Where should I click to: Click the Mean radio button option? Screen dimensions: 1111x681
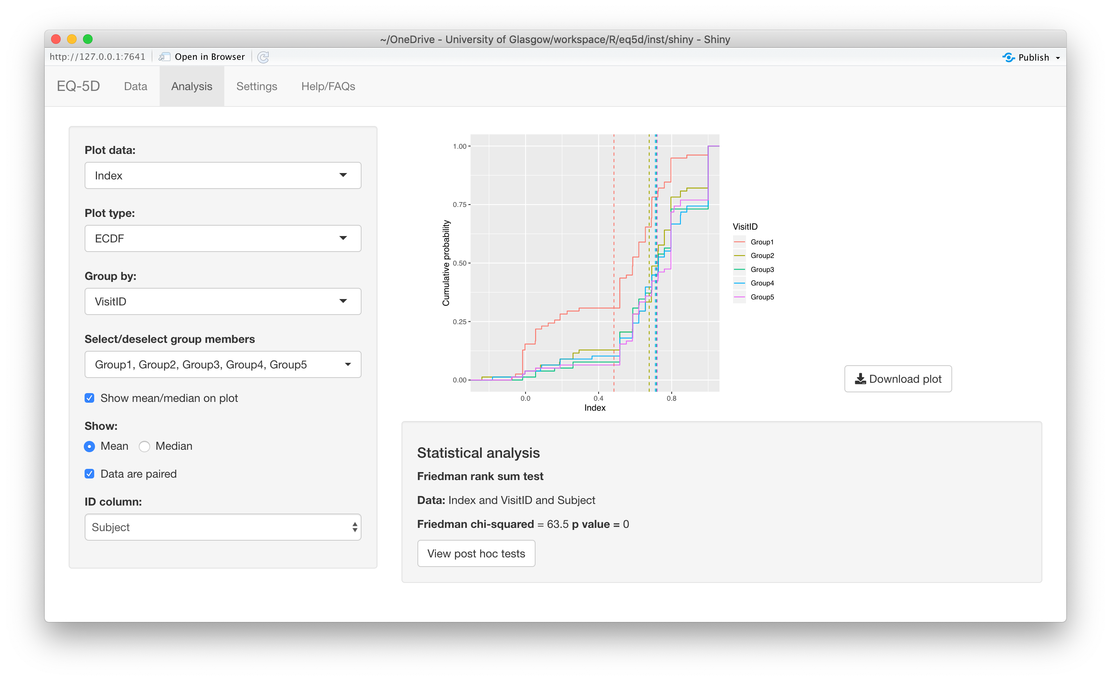pyautogui.click(x=90, y=446)
